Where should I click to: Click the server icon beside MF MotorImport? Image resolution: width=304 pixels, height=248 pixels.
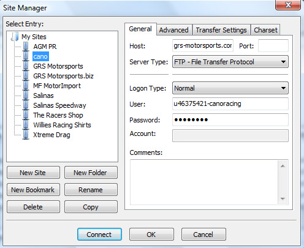pyautogui.click(x=26, y=86)
